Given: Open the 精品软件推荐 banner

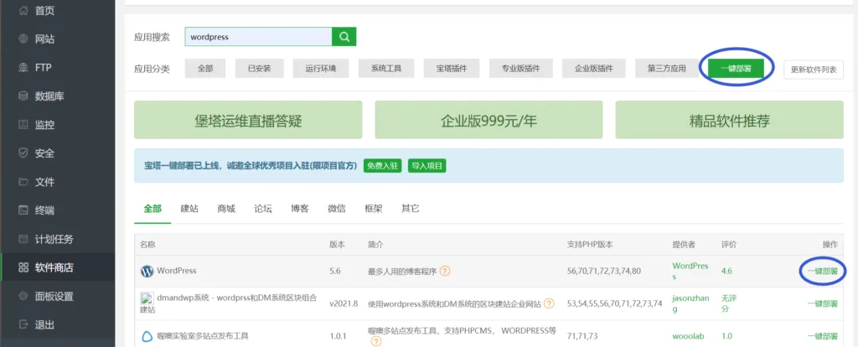Looking at the screenshot, I should tap(730, 120).
